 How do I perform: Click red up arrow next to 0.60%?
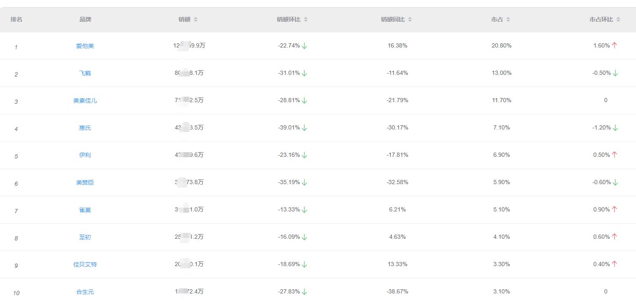click(x=614, y=237)
